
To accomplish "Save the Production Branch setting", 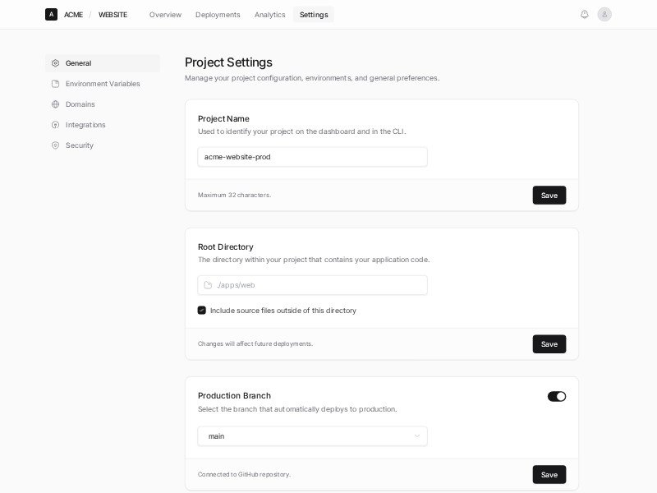I will click(549, 475).
